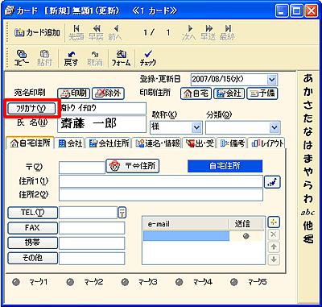Add an e-mail entry with plus icon
Viewport: 322px width, 307px height.
[274, 222]
